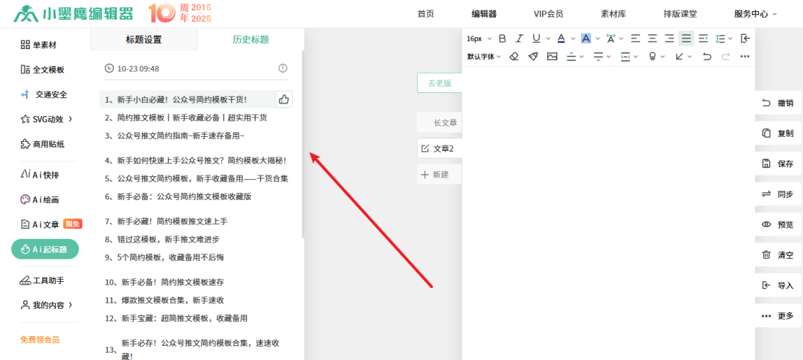Click the indent icon in the toolbar
Screen dimensions: 803x360
tap(703, 39)
